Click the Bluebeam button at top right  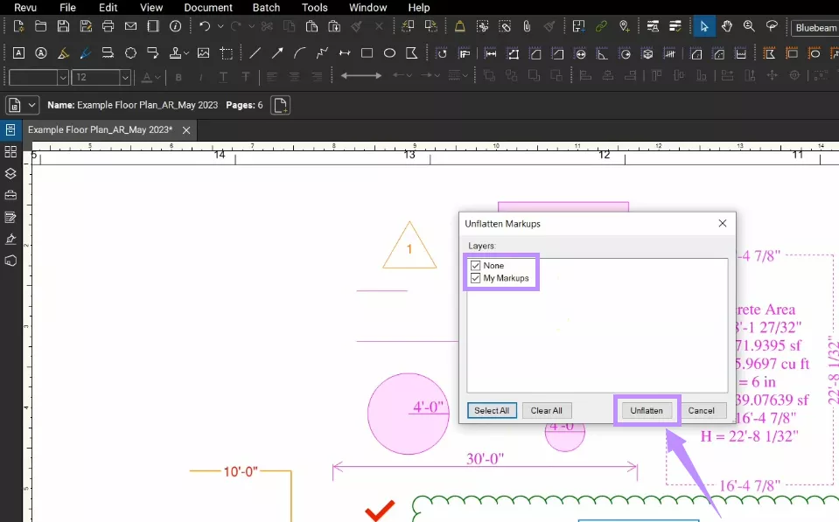tap(815, 27)
